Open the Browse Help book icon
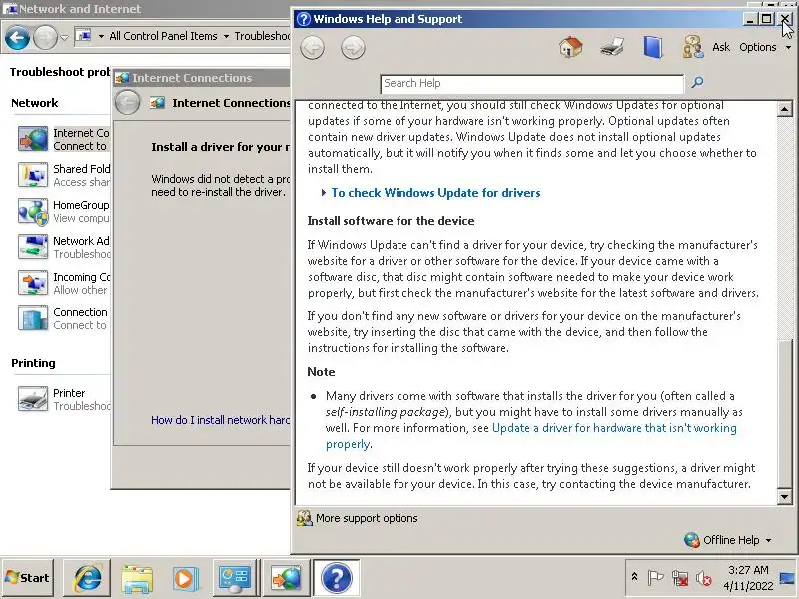799x599 pixels. [x=653, y=47]
